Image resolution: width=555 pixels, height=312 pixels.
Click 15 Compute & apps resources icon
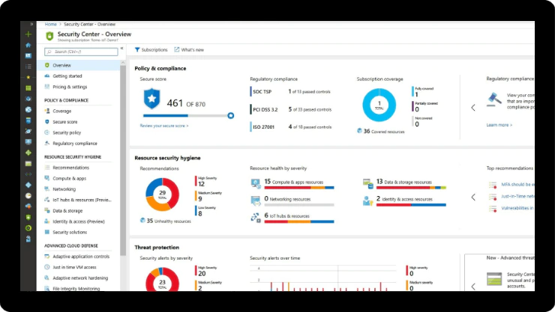256,183
